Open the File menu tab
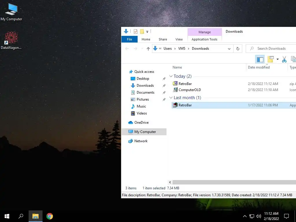Image resolution: width=296 pixels, height=222 pixels. click(x=129, y=39)
